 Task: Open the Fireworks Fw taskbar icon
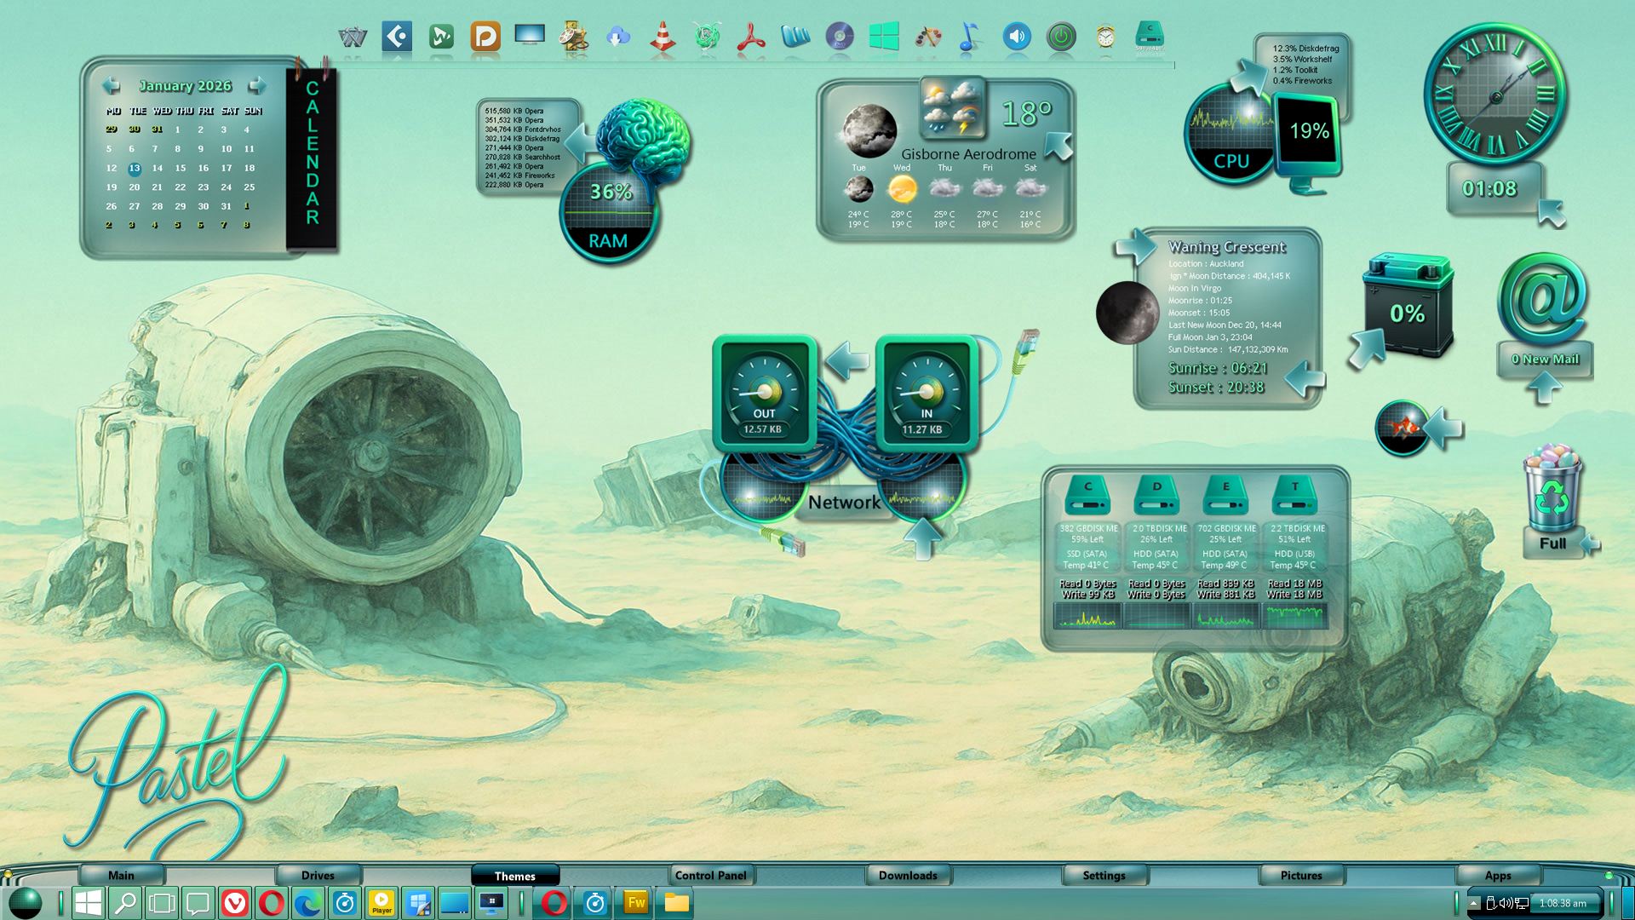[x=636, y=903]
